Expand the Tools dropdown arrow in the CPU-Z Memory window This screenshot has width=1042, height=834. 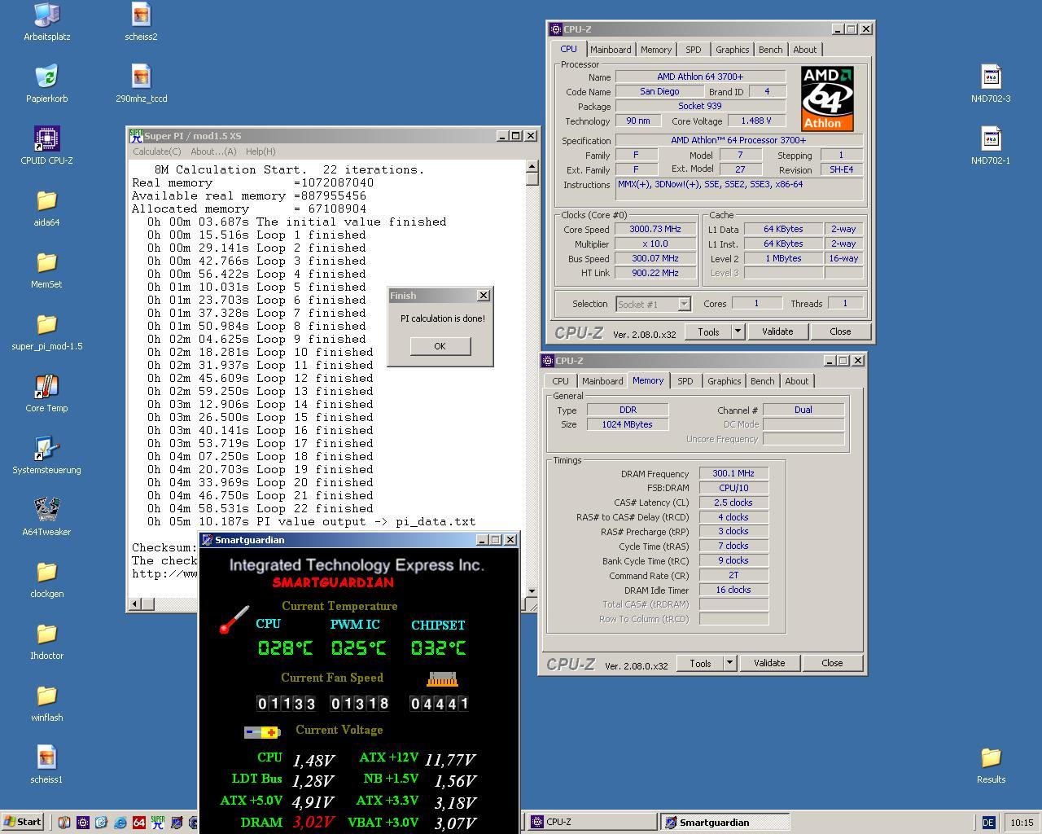729,663
